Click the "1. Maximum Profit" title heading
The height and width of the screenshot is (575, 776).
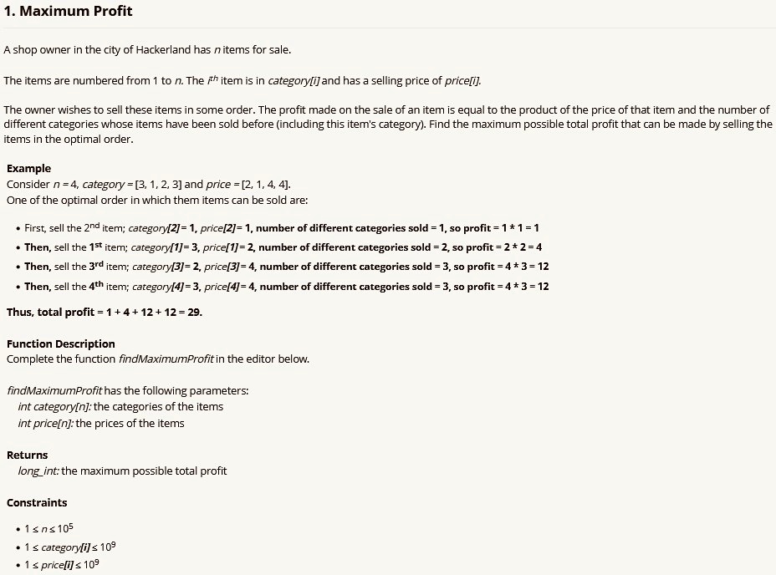(x=69, y=13)
